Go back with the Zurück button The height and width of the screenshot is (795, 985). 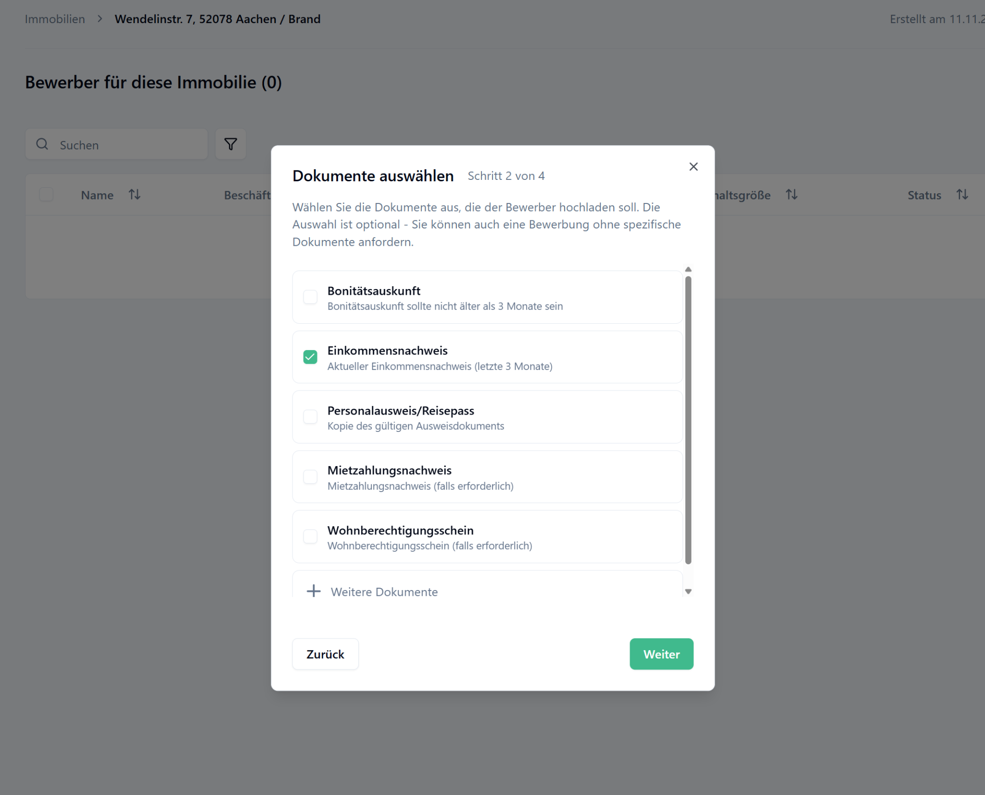(325, 654)
